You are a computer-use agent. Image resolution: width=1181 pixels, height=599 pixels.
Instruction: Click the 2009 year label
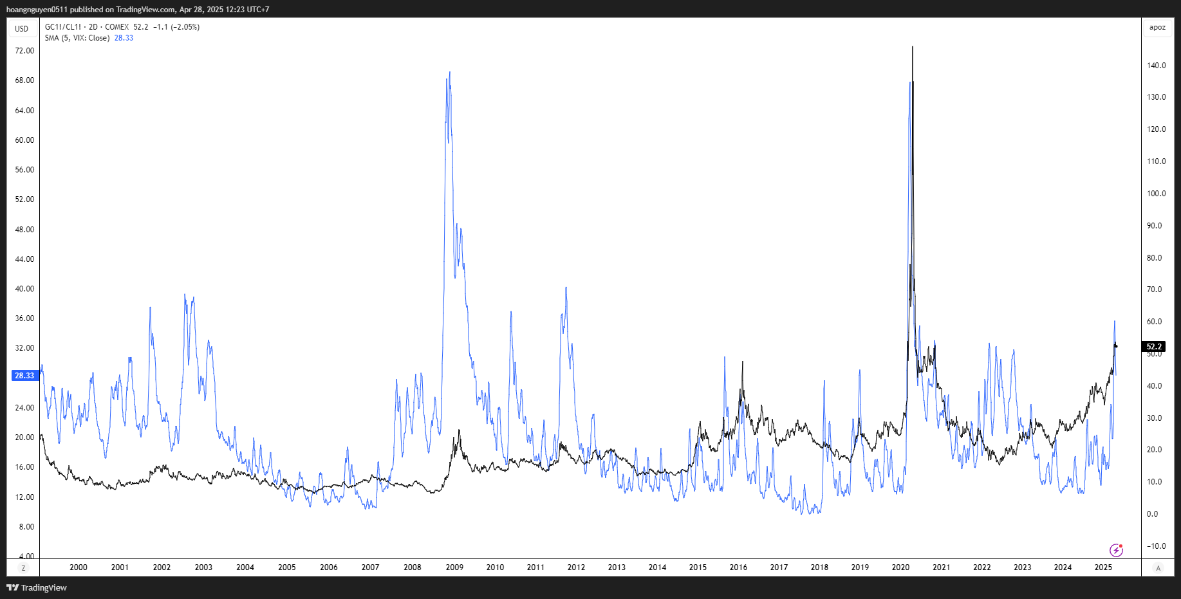[x=454, y=567]
